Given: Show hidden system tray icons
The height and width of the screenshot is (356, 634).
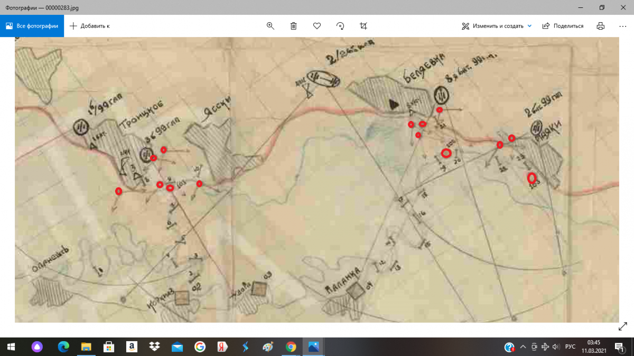Looking at the screenshot, I should (x=523, y=347).
